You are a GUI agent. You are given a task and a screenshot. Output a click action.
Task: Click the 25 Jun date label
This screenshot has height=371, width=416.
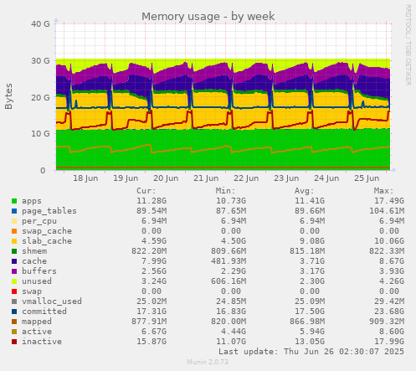click(x=367, y=178)
